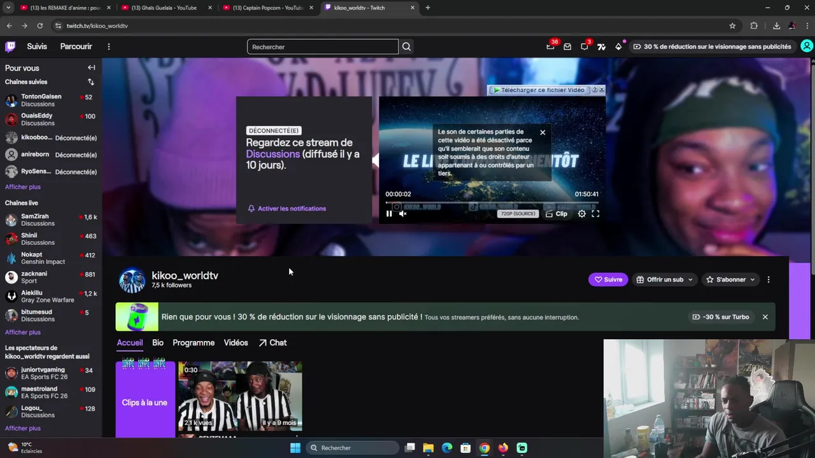
Task: Open Shinii live channel
Action: (51, 239)
